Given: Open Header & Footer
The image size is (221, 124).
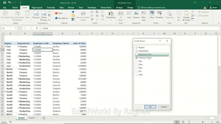Looking at the screenshot, I should (x=186, y=16).
